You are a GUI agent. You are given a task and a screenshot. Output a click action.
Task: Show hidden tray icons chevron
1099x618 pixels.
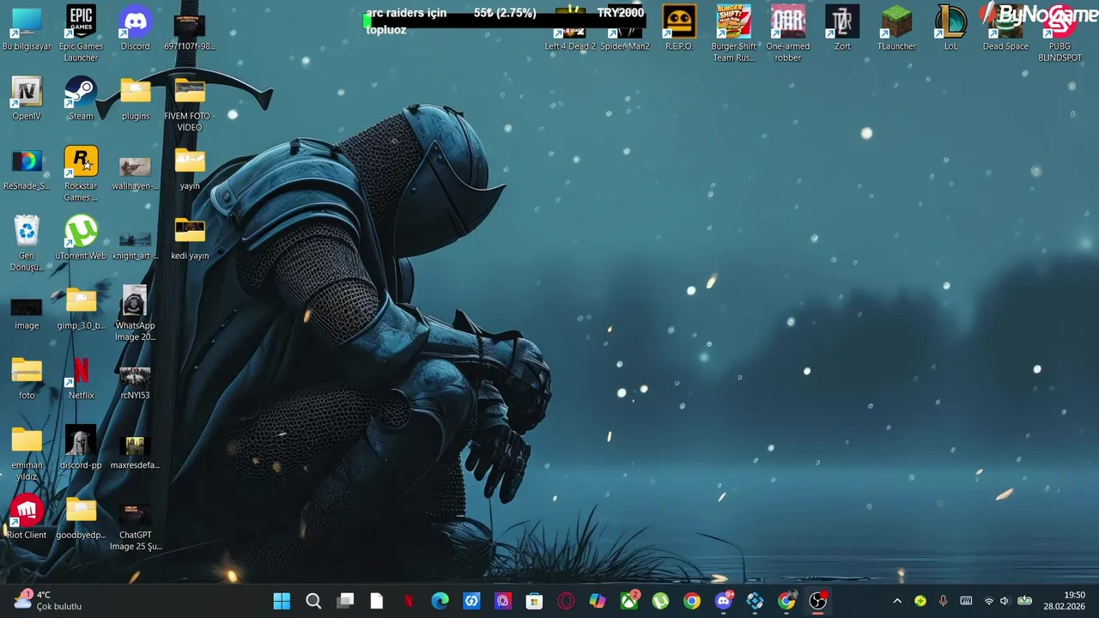click(x=897, y=601)
